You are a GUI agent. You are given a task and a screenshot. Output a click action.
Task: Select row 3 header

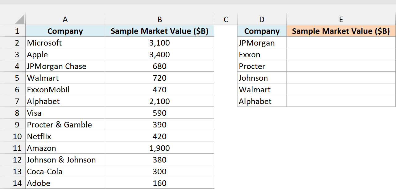point(13,54)
